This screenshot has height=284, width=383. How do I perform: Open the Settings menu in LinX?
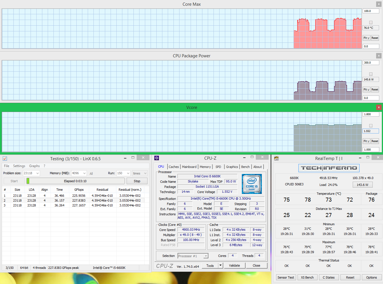click(19, 166)
